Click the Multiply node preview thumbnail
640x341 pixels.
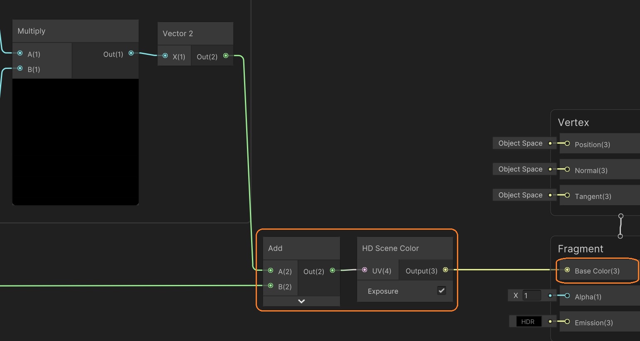76,142
